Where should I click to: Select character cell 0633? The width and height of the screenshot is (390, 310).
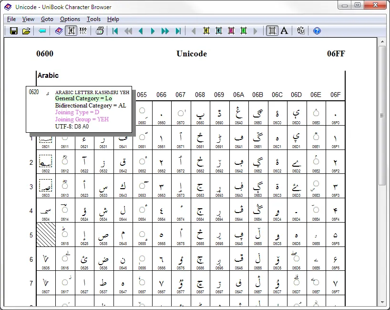(103, 186)
